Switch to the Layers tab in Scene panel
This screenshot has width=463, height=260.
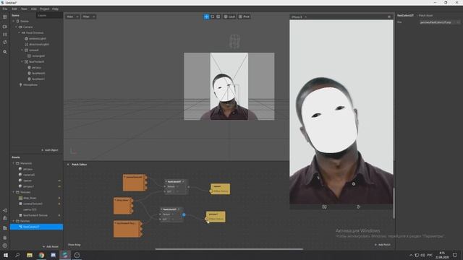42,15
